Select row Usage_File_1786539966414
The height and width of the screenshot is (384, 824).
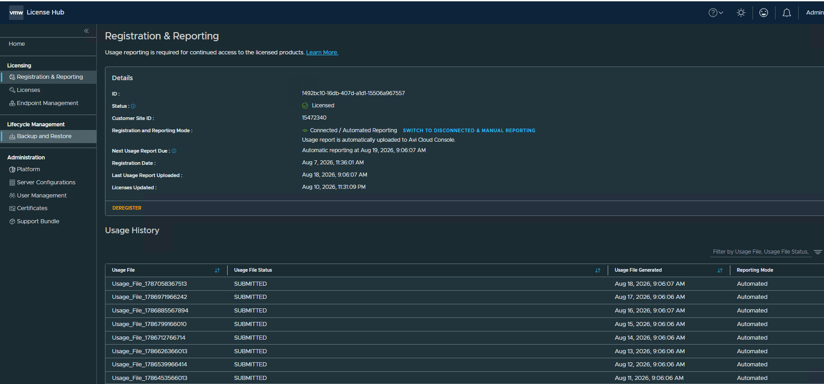click(465, 365)
